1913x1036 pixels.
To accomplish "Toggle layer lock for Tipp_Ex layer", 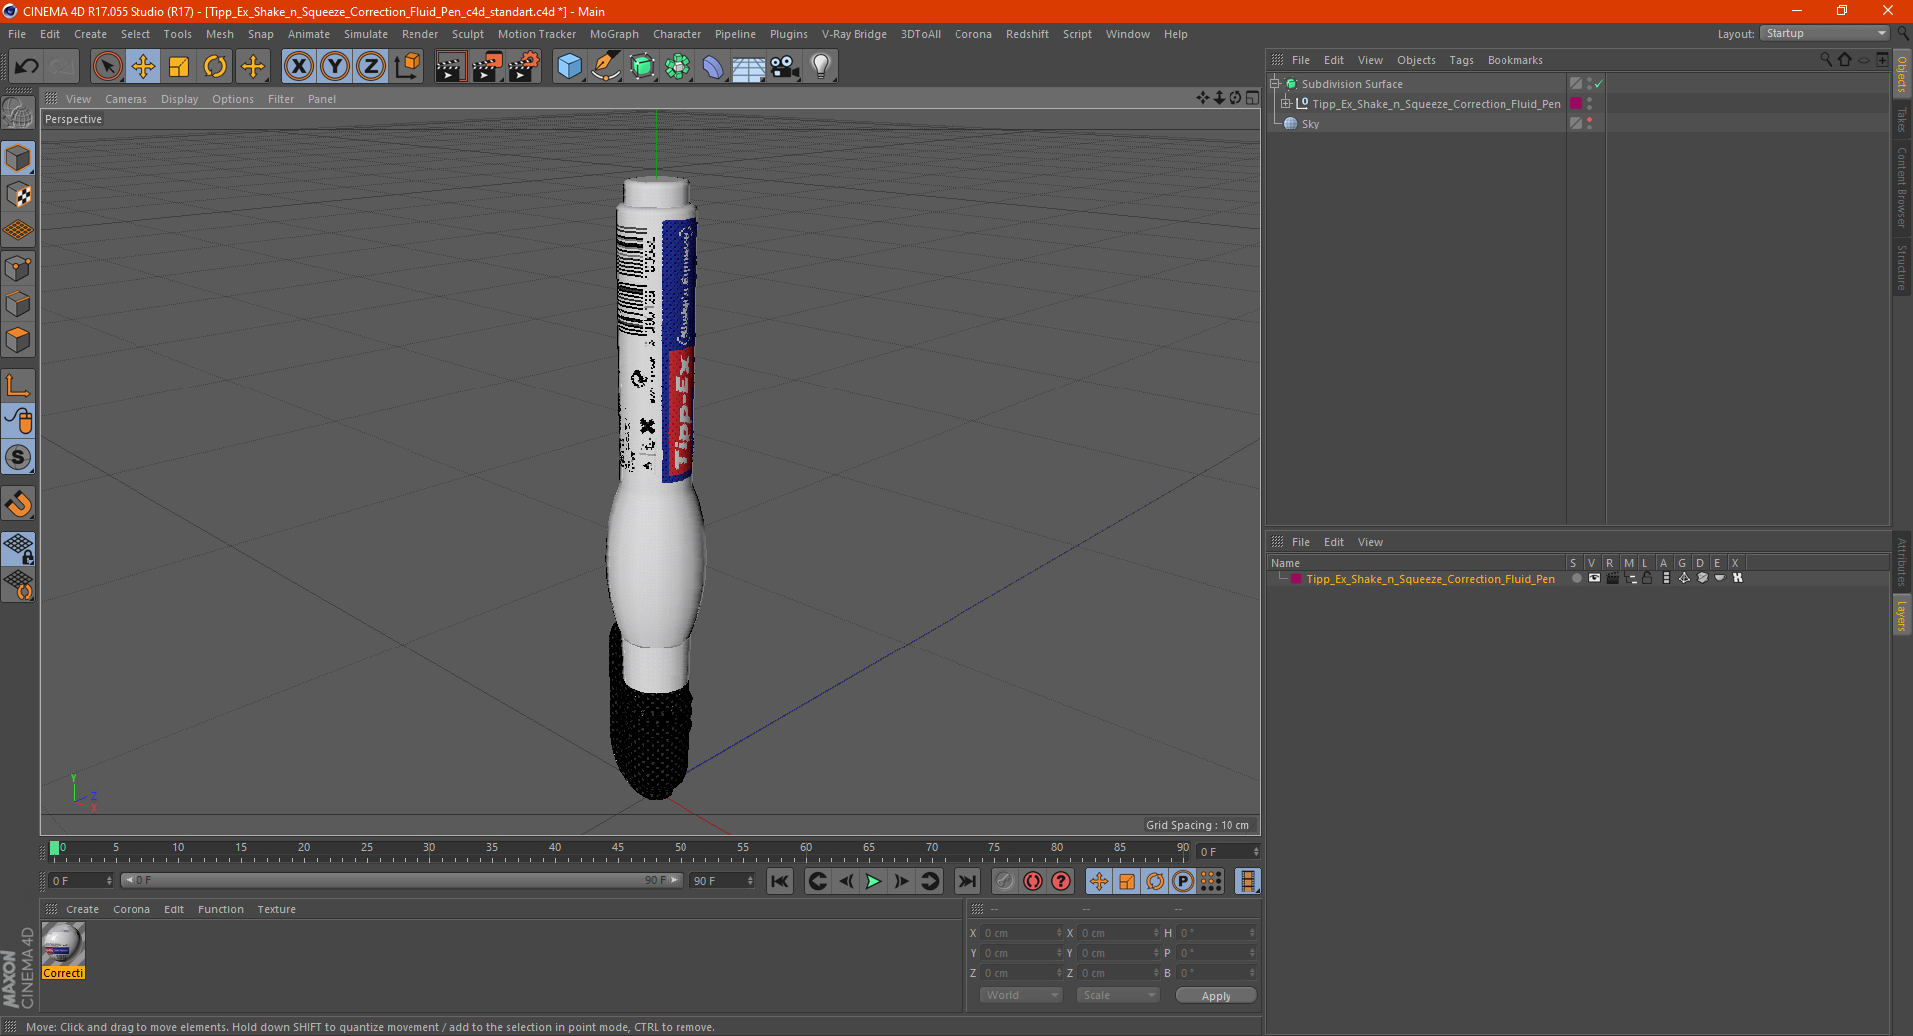I will pyautogui.click(x=1647, y=578).
